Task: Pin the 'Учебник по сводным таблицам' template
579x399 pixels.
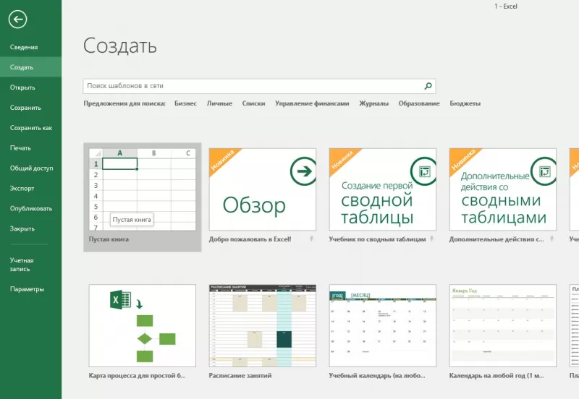Action: click(431, 239)
